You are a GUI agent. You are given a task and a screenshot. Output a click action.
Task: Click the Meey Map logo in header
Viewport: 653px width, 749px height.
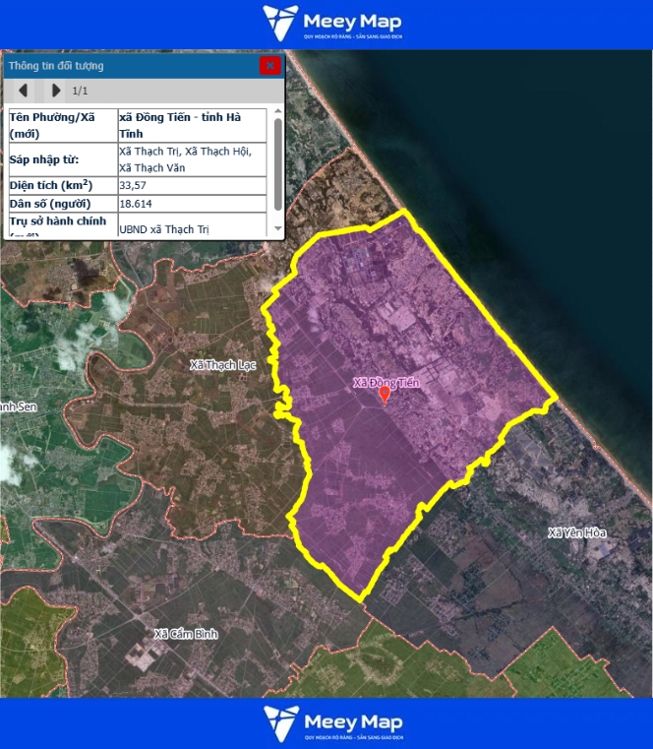[331, 24]
